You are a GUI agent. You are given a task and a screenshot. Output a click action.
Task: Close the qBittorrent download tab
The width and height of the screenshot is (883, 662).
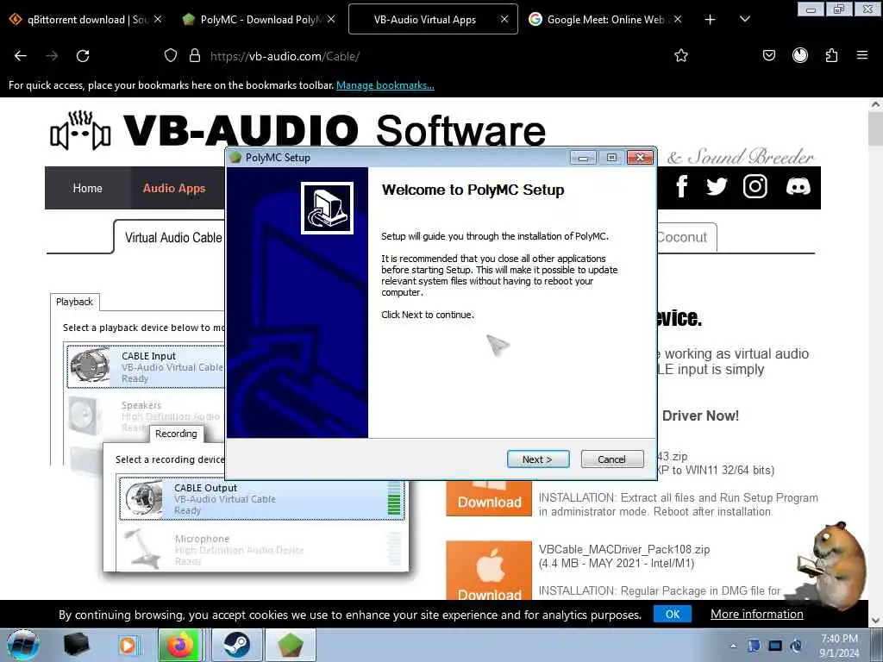pos(158,19)
